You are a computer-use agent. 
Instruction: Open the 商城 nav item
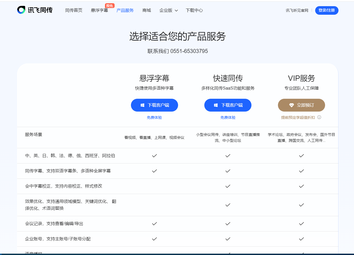(146, 10)
